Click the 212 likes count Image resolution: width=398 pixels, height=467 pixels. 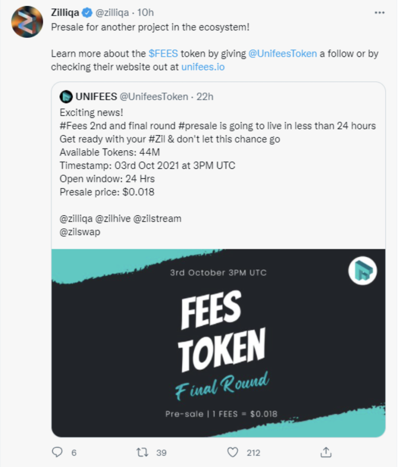253,453
